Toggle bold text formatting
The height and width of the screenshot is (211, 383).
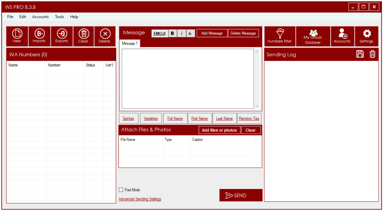(x=172, y=33)
